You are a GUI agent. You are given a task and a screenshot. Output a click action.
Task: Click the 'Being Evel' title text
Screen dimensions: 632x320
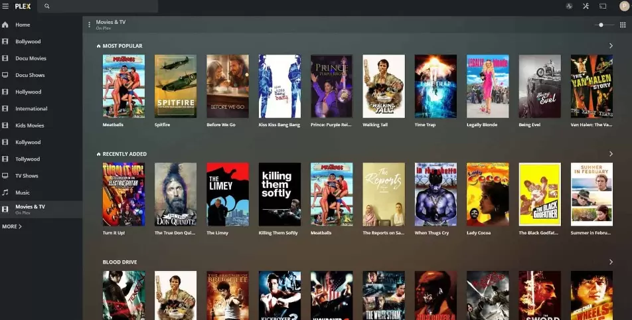[529, 125]
